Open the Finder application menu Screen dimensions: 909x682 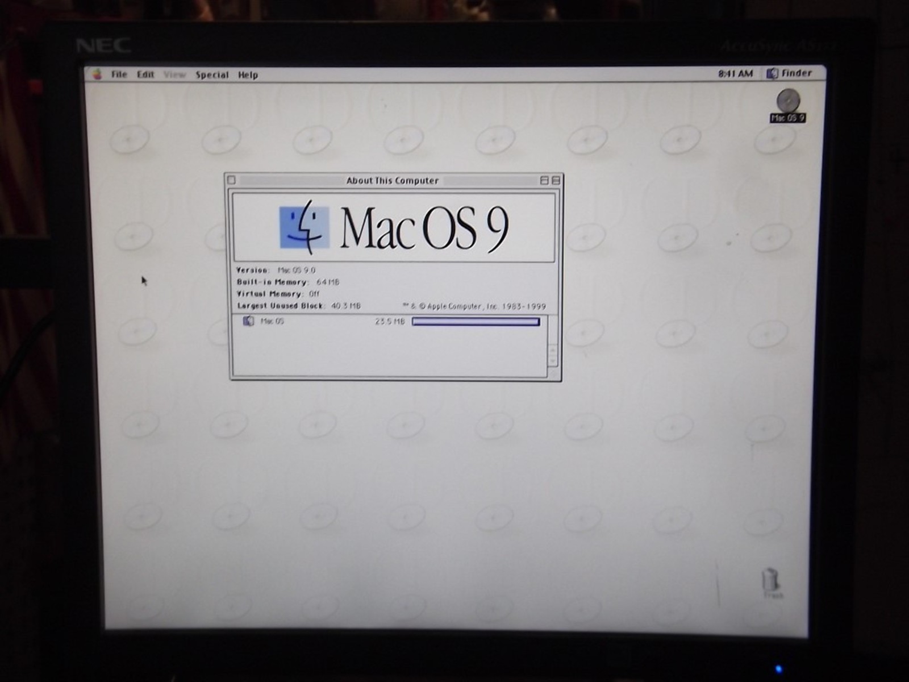click(789, 73)
